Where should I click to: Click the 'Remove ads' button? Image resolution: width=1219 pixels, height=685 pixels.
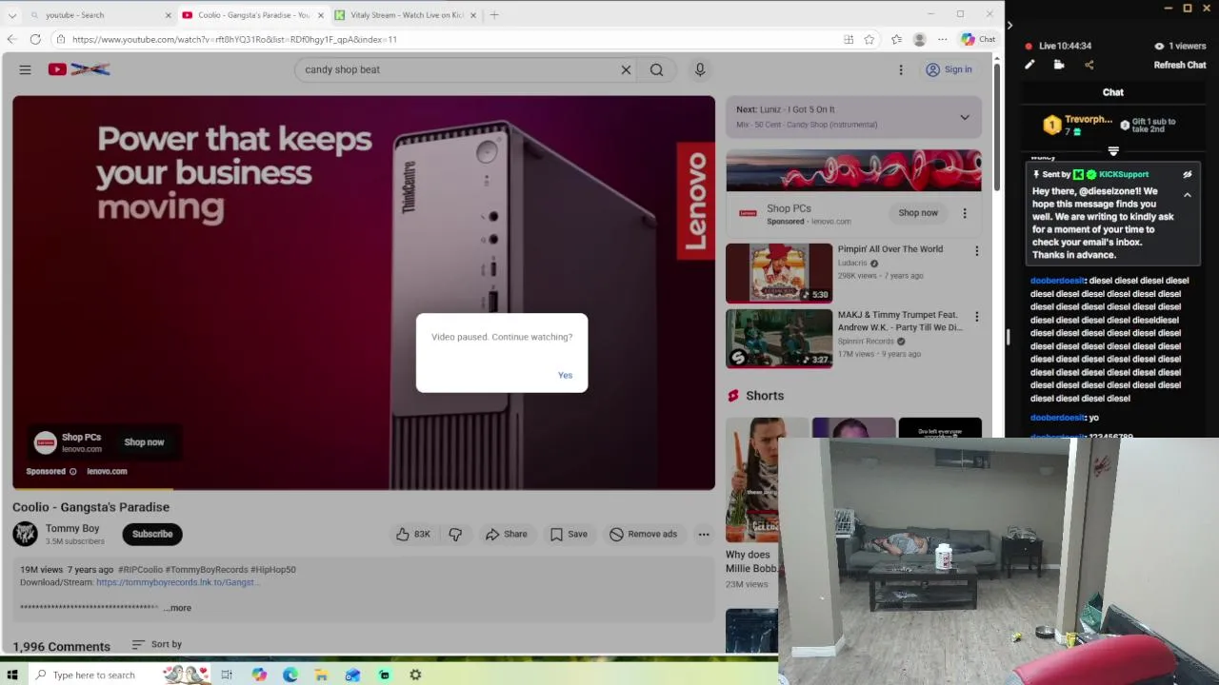644,534
